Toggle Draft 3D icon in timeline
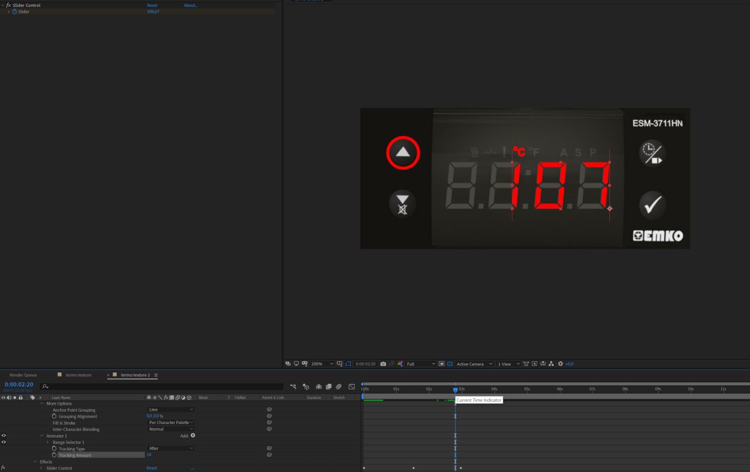 [x=306, y=387]
